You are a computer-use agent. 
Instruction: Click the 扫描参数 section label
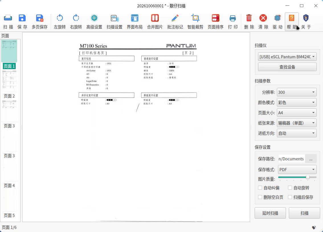pyautogui.click(x=263, y=81)
